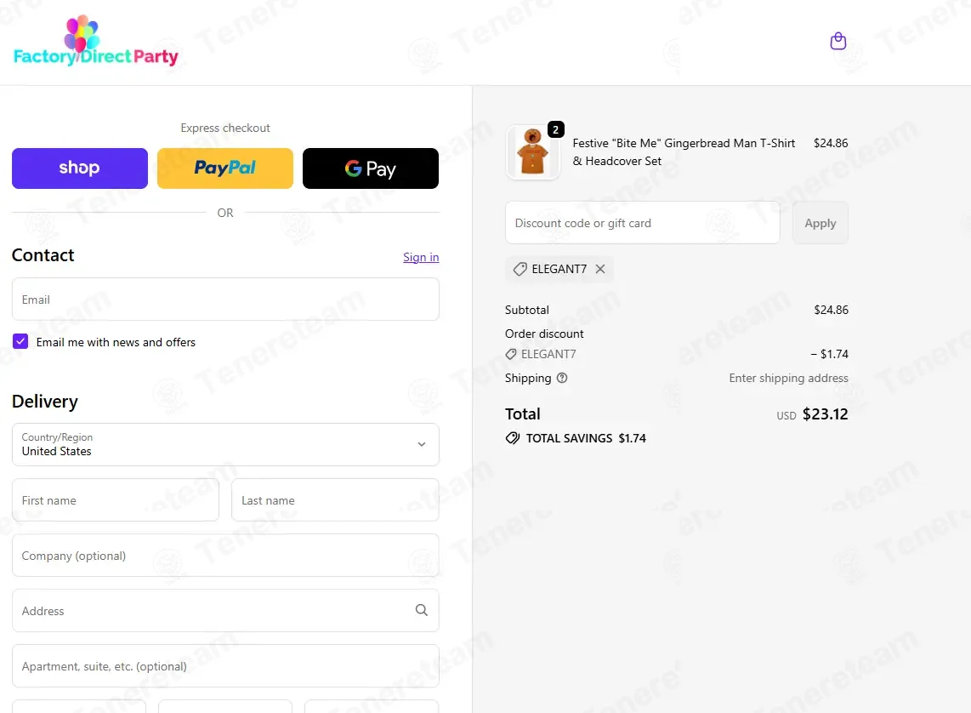
Task: Select the Last name field
Action: click(335, 500)
